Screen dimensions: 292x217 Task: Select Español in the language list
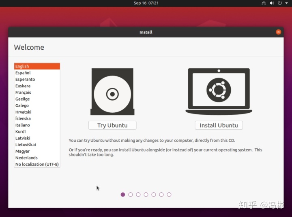tap(37, 73)
